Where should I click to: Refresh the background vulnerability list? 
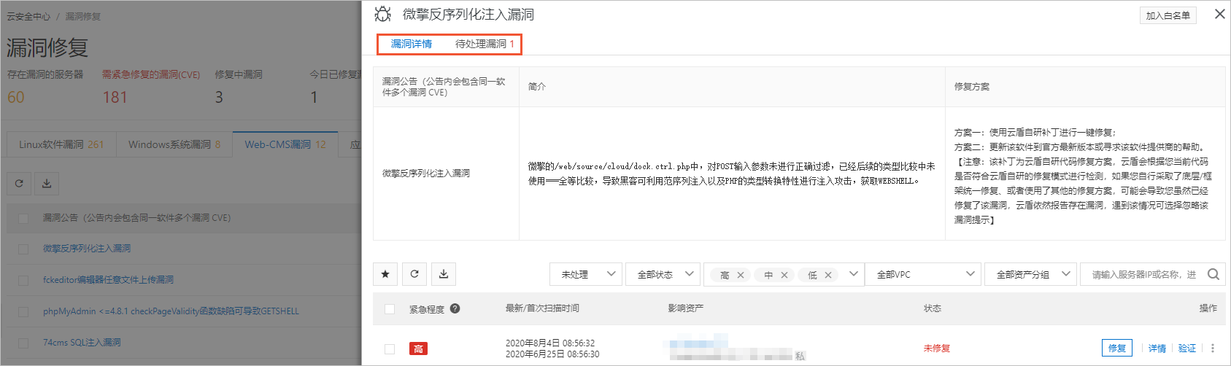[19, 184]
